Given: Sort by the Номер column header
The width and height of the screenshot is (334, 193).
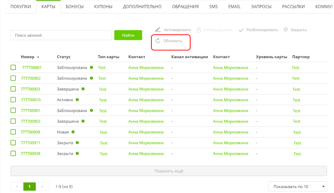Looking at the screenshot, I should click(x=28, y=57).
